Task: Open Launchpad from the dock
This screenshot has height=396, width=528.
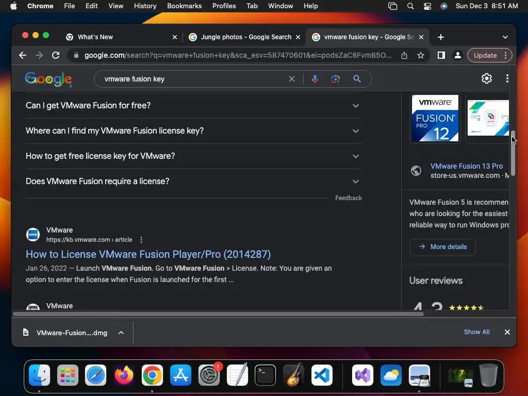Action: click(68, 375)
